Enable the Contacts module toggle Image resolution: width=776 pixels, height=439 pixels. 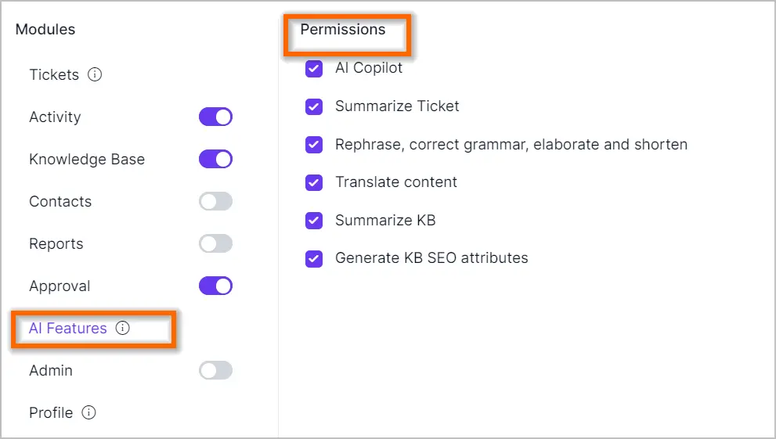click(216, 201)
